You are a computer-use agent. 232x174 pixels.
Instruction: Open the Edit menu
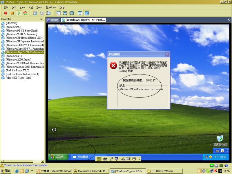(x=14, y=7)
